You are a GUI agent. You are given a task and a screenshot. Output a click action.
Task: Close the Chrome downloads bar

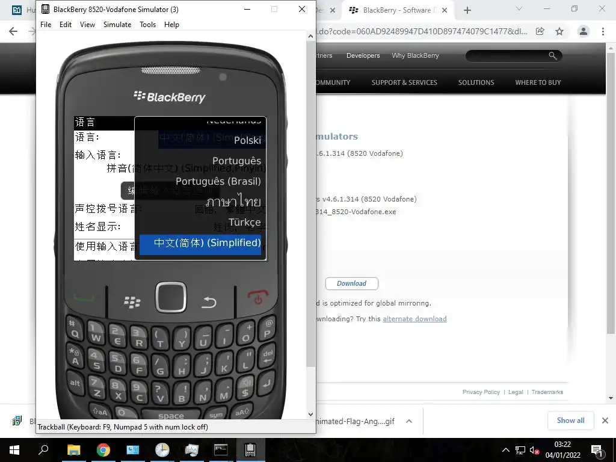click(605, 420)
